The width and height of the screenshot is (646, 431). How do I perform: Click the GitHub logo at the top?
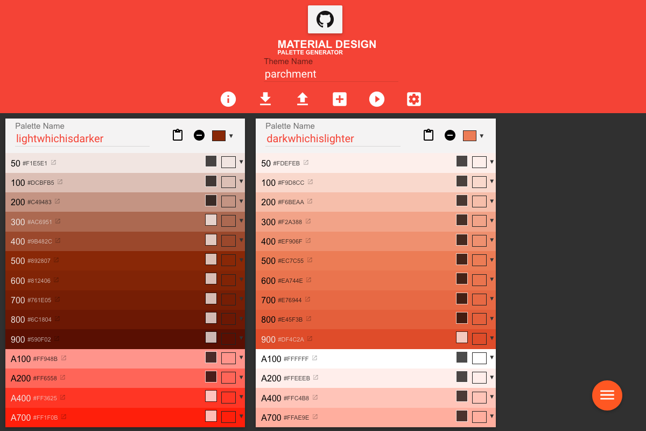[325, 19]
